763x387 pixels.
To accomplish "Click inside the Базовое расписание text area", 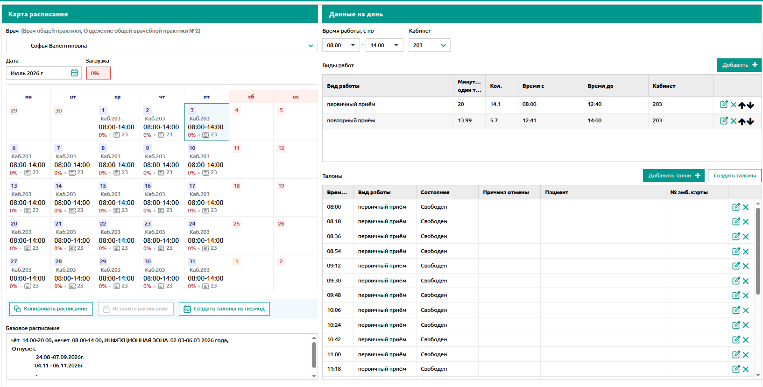I will [x=158, y=356].
